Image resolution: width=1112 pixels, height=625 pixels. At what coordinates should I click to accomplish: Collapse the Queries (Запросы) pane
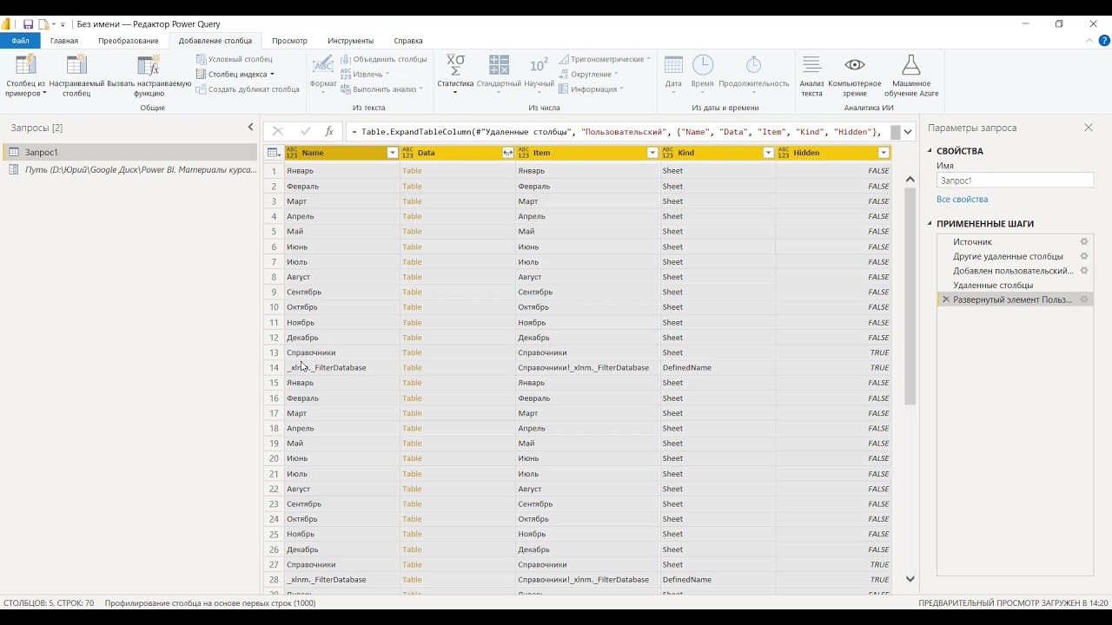point(250,128)
